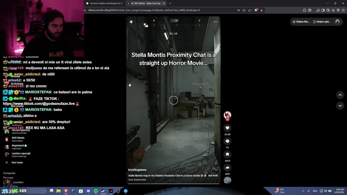The height and width of the screenshot is (195, 347).
Task: Mute the TikTok video sound
Action: [131, 22]
